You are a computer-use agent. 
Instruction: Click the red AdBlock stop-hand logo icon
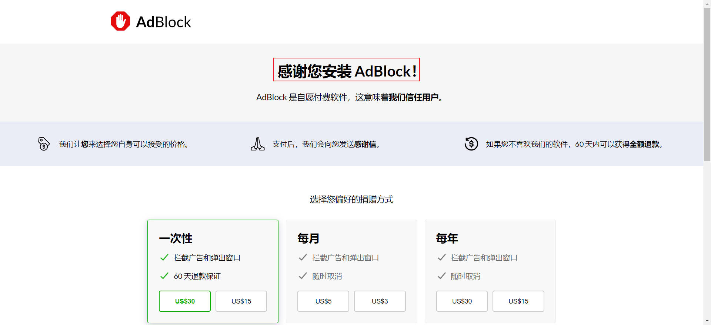[x=120, y=21]
